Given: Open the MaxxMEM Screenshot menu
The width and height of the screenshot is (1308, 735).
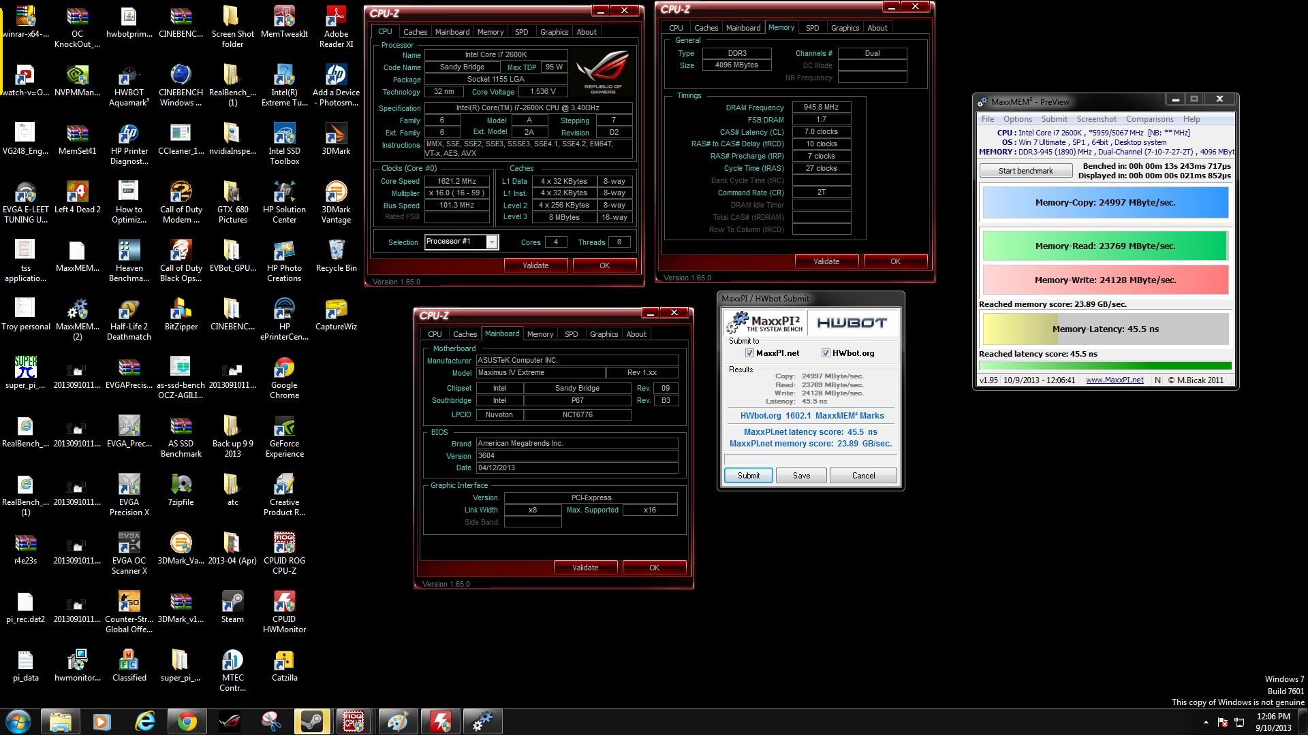Looking at the screenshot, I should point(1096,119).
